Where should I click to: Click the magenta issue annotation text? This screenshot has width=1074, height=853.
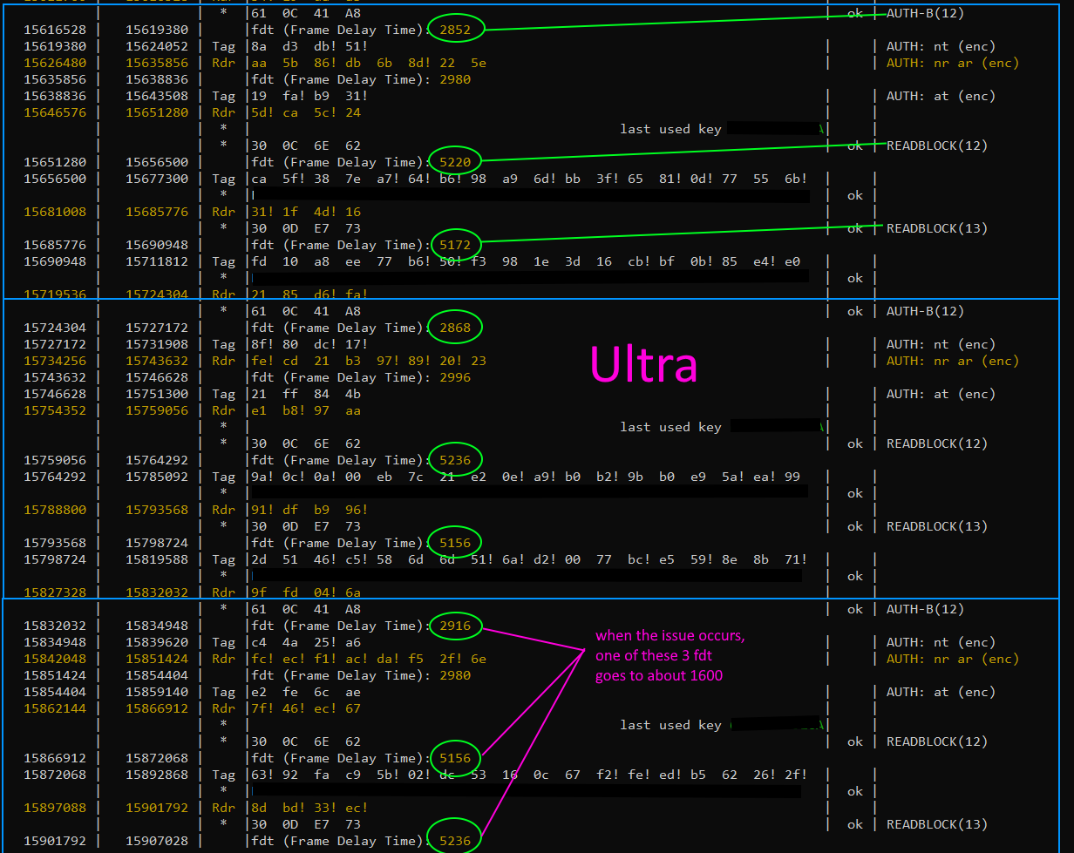(670, 659)
